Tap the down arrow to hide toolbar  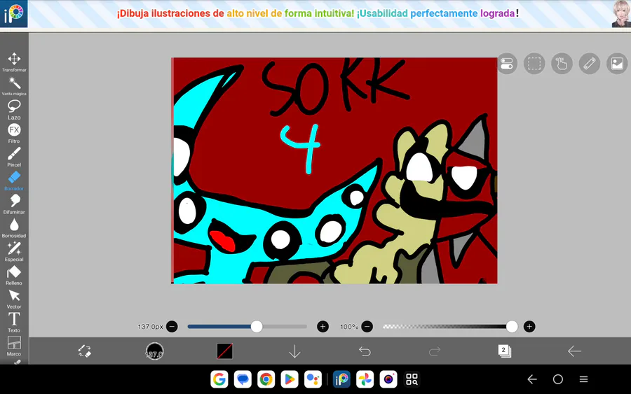click(x=294, y=351)
